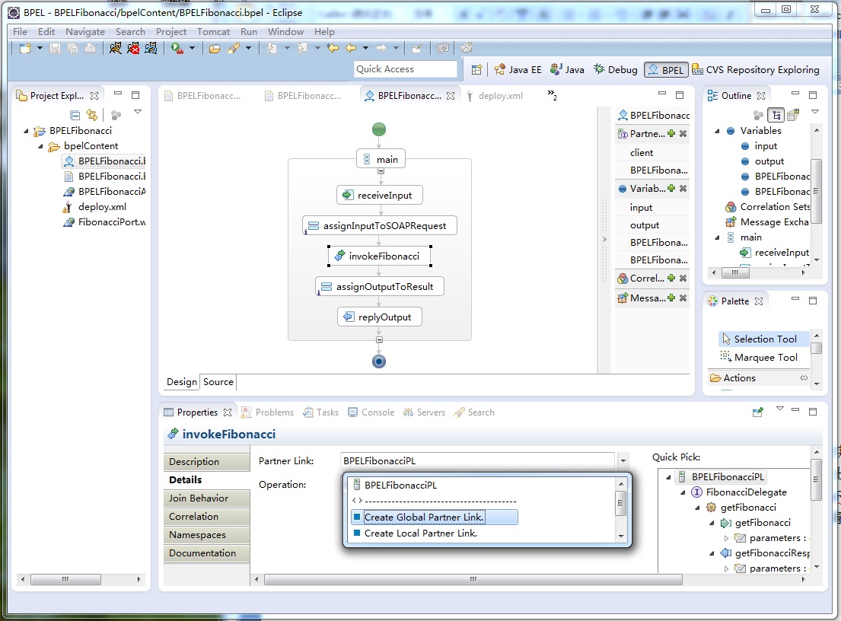The width and height of the screenshot is (841, 621).
Task: Open the Tomcat menu
Action: (x=213, y=32)
